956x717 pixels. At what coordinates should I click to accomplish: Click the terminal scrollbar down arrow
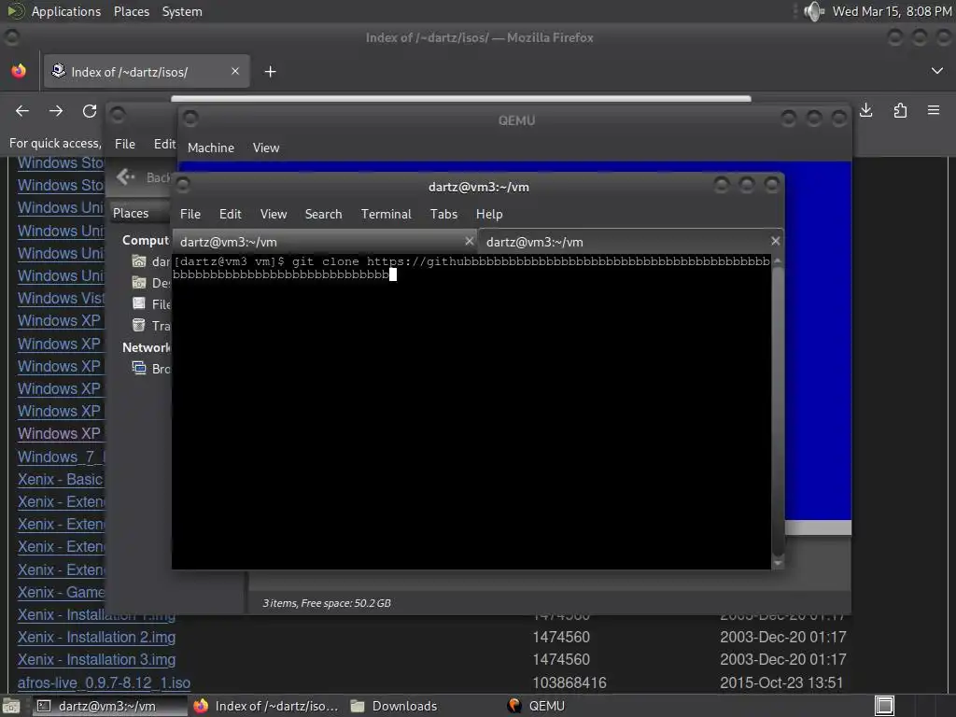pos(778,563)
